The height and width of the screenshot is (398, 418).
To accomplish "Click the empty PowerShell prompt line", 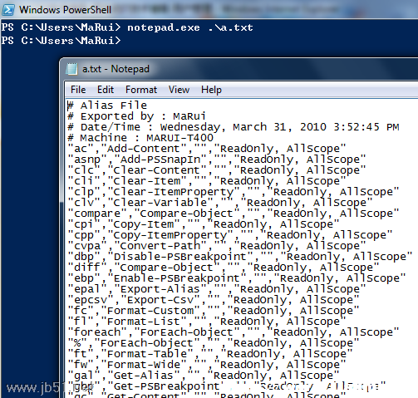I will (61, 41).
